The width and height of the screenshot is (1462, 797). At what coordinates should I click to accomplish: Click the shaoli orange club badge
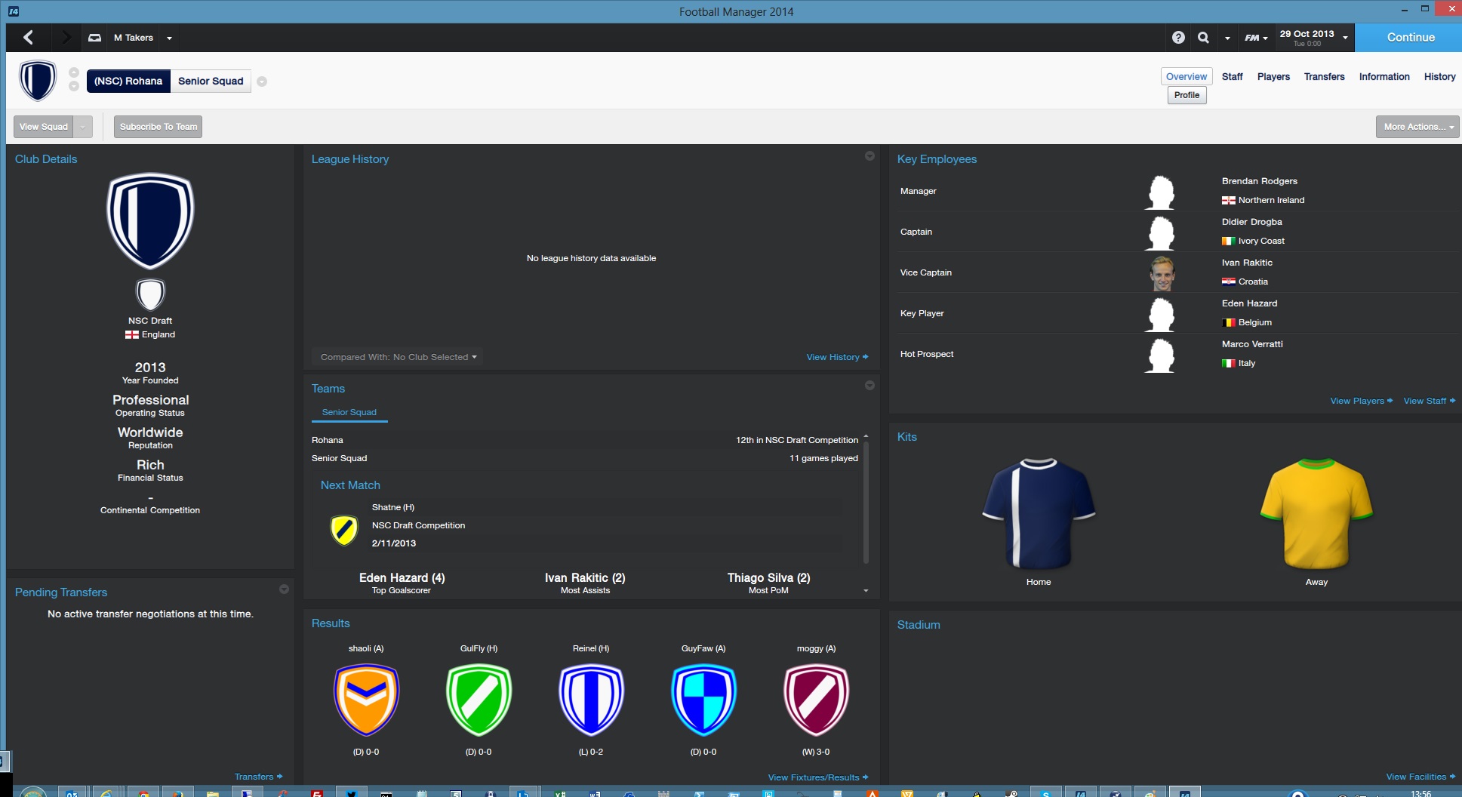366,700
